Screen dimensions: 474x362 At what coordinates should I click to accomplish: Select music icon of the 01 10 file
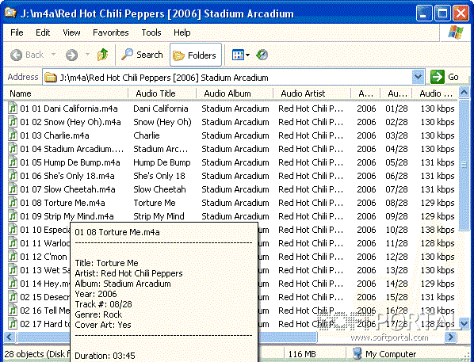(x=13, y=230)
